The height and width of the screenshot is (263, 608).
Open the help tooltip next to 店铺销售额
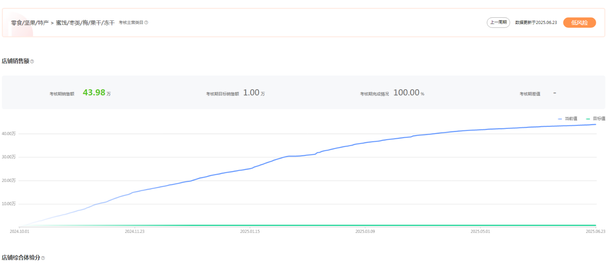[32, 61]
